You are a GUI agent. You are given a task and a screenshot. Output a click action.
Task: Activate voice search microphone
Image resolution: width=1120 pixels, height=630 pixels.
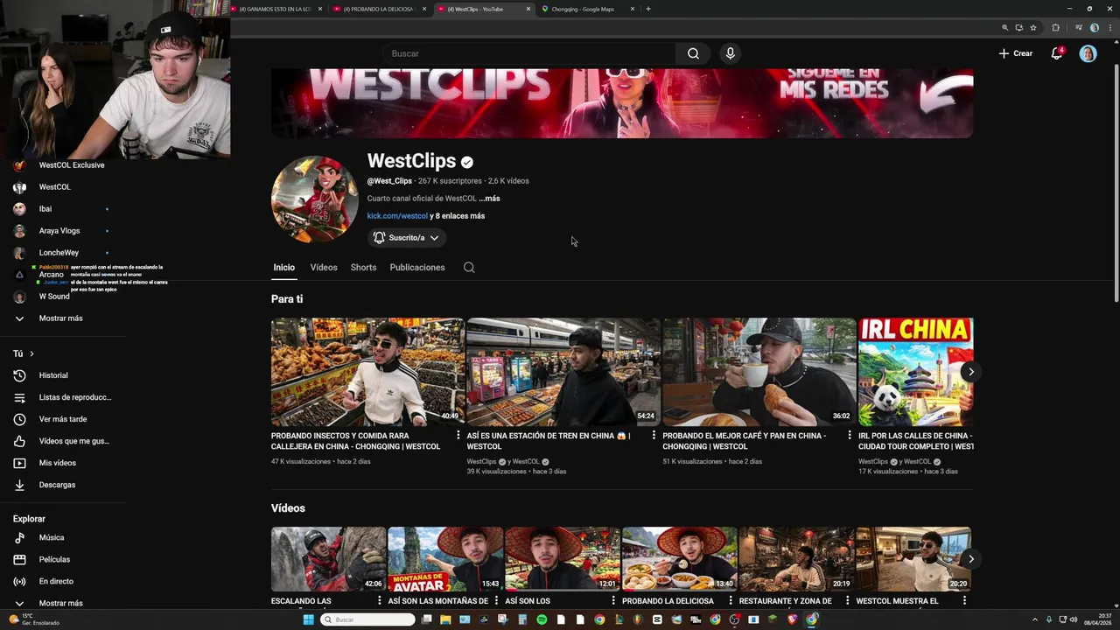tap(730, 53)
